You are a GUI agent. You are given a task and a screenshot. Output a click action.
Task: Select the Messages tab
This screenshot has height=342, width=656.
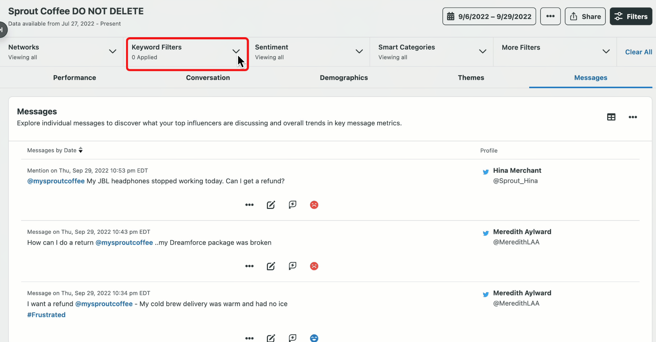click(x=590, y=77)
